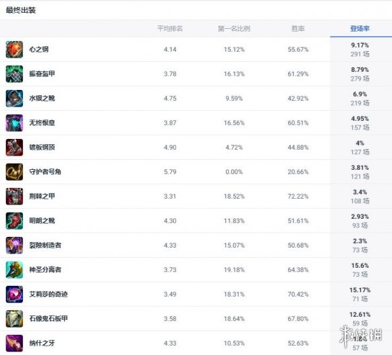Click the 纳什之牙 item icon
Image resolution: width=392 pixels, height=355 pixels.
coord(14,343)
